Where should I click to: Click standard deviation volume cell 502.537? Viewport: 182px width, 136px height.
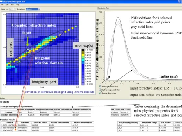tap(82, 115)
